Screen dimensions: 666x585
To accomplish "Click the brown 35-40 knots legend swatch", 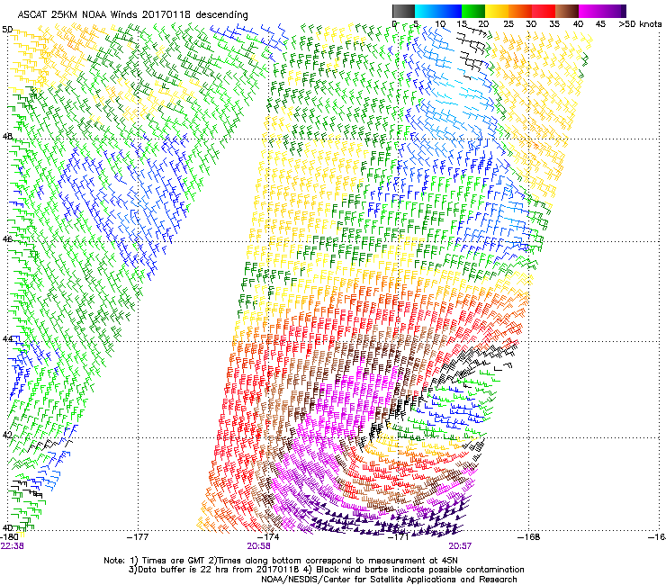I will 567,11.
